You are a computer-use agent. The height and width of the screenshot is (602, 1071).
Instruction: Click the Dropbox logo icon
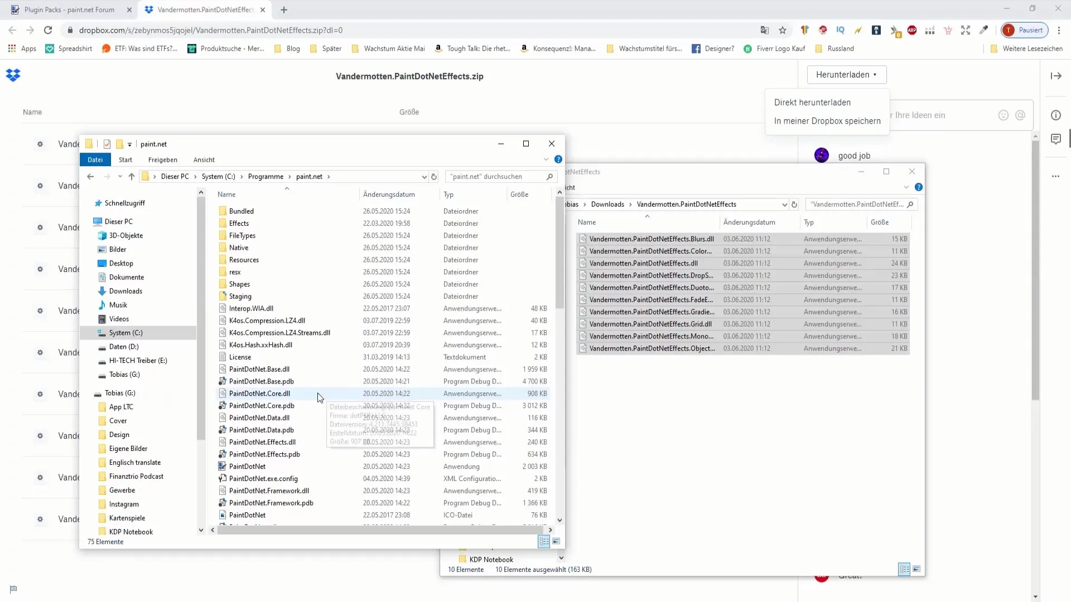pyautogui.click(x=13, y=75)
